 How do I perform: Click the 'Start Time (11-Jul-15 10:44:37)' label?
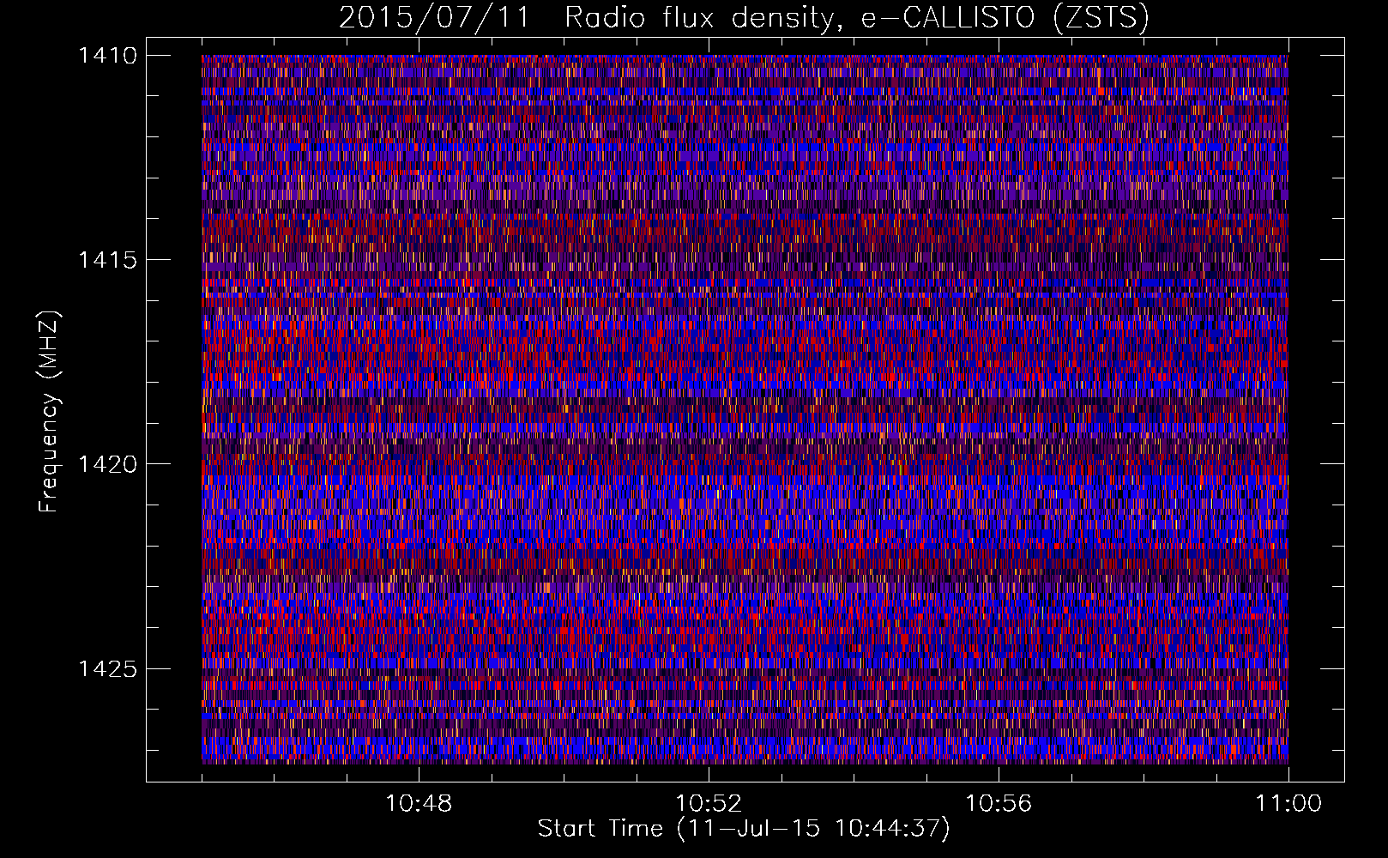click(x=744, y=829)
